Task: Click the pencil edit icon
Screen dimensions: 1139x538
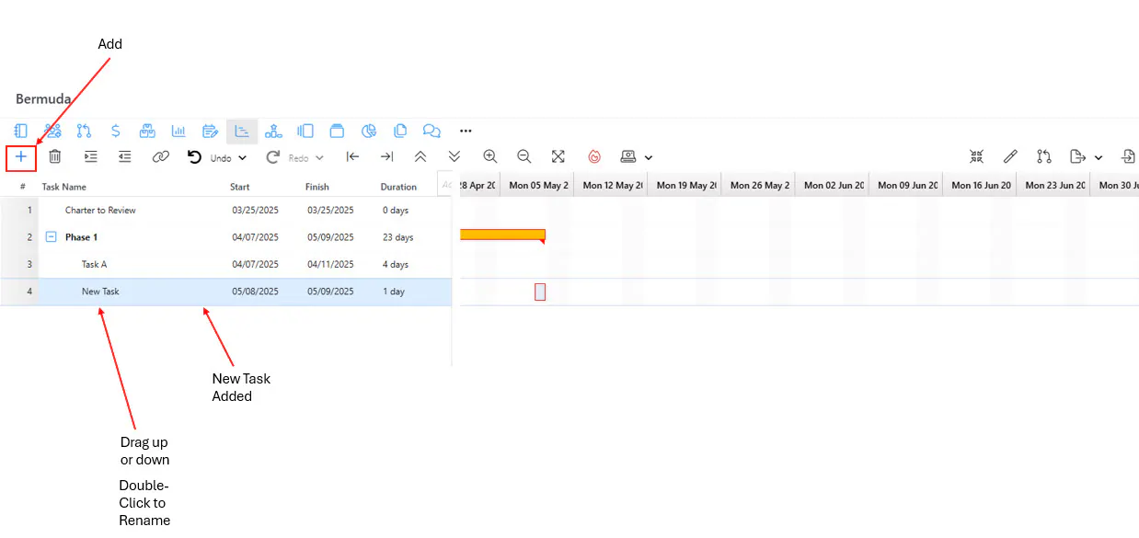Action: (x=1010, y=157)
